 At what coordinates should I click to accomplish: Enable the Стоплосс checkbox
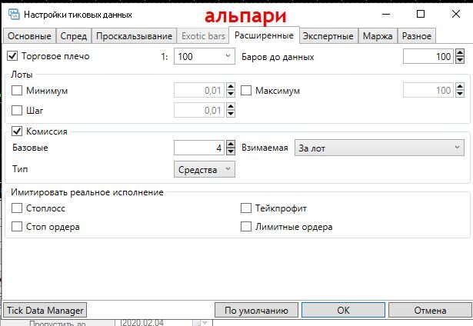(x=17, y=208)
